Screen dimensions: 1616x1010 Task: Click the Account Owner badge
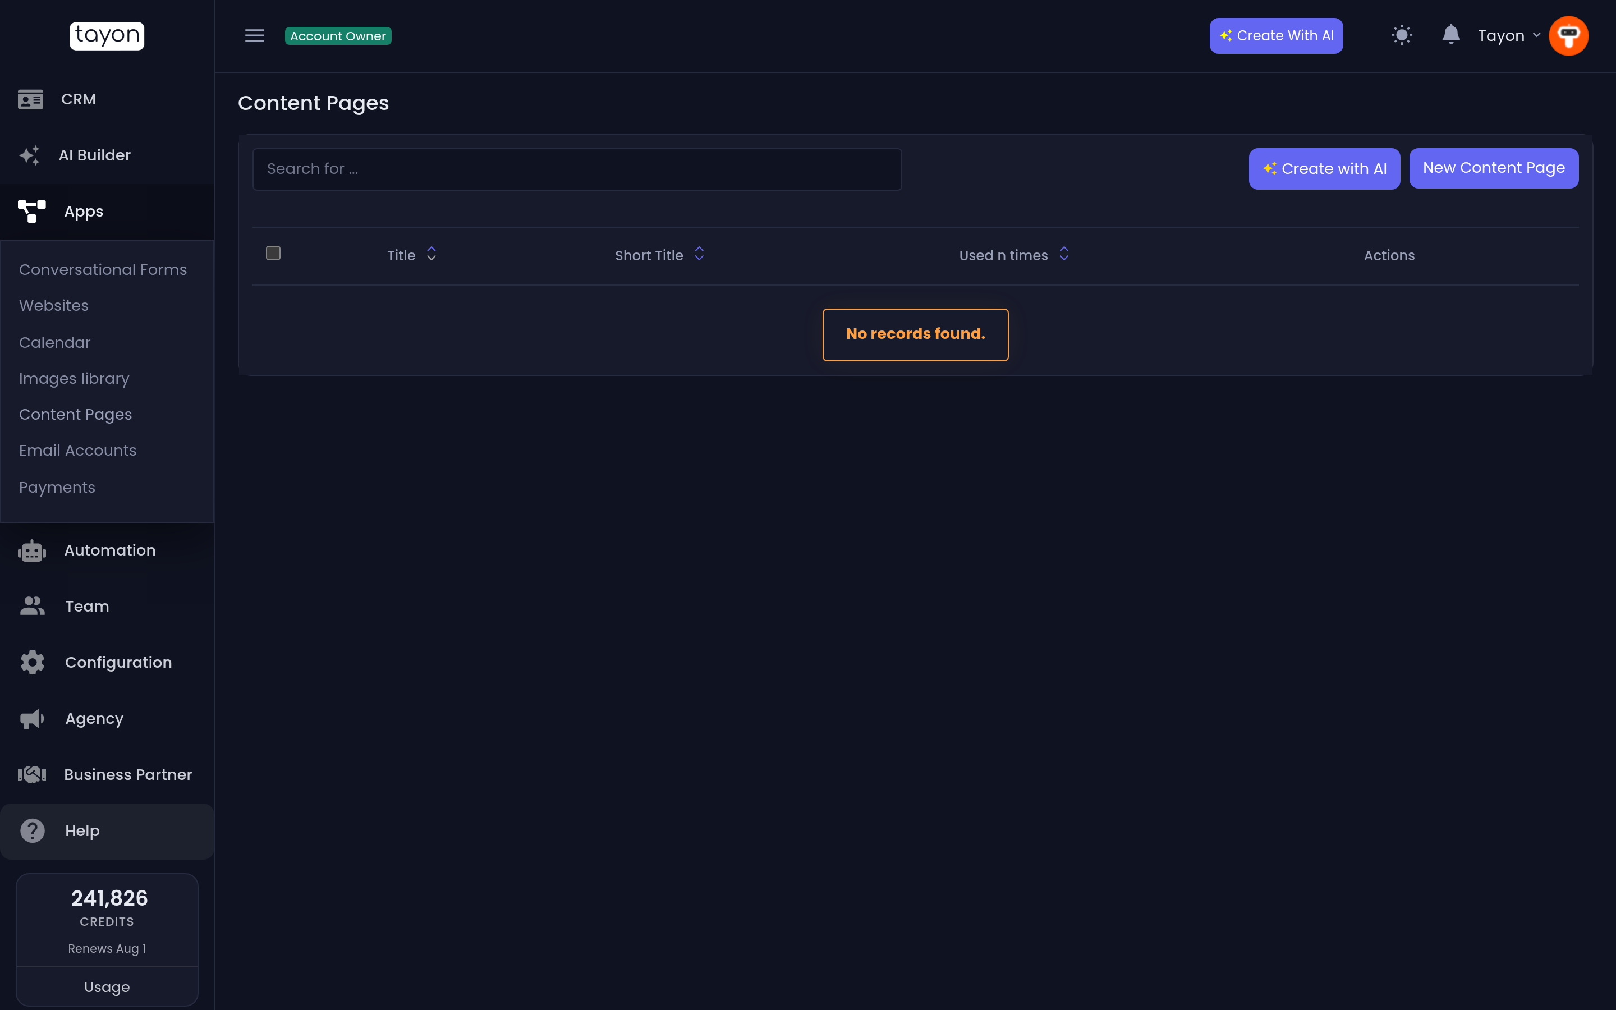pyautogui.click(x=338, y=36)
